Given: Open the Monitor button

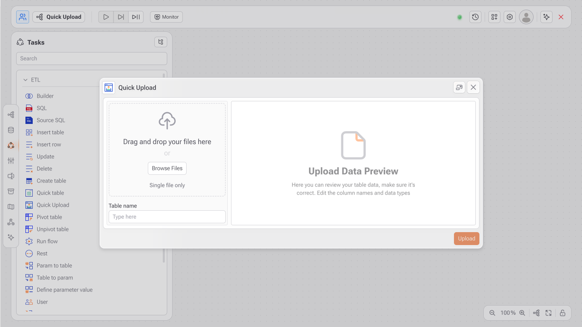Looking at the screenshot, I should coord(166,17).
